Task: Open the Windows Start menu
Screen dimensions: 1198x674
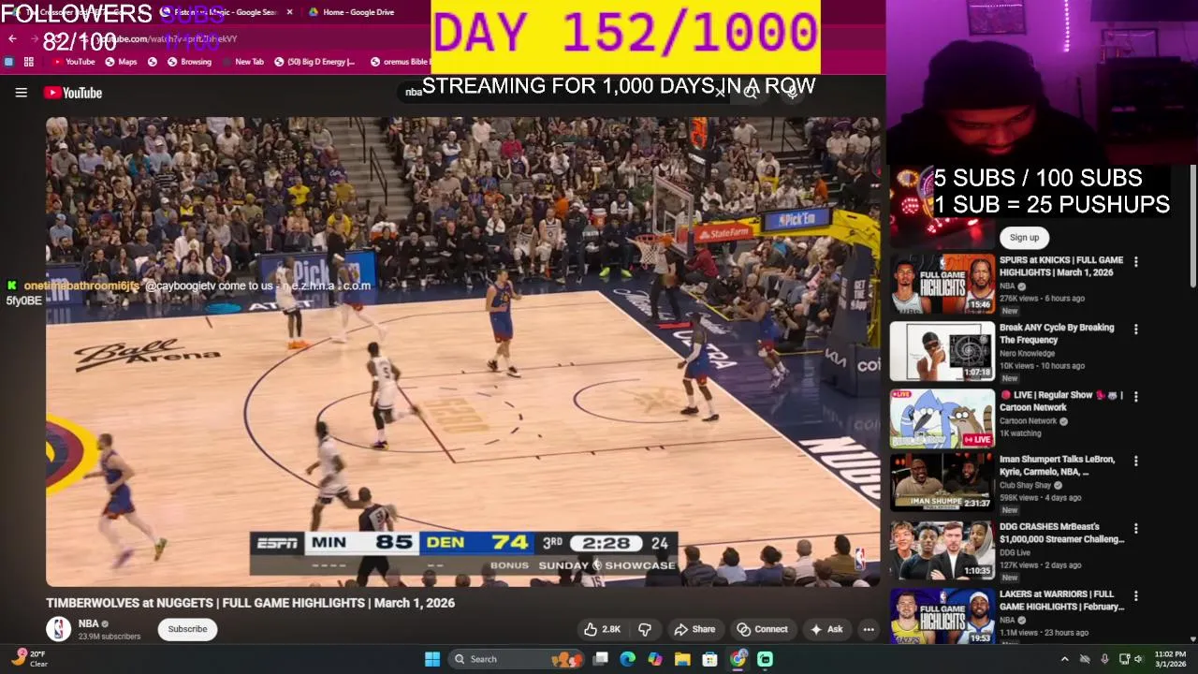Action: [x=432, y=659]
